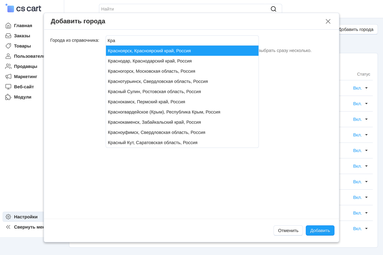Click the Города из справочника label
Viewport: 383px width, 255px height.
click(x=75, y=40)
